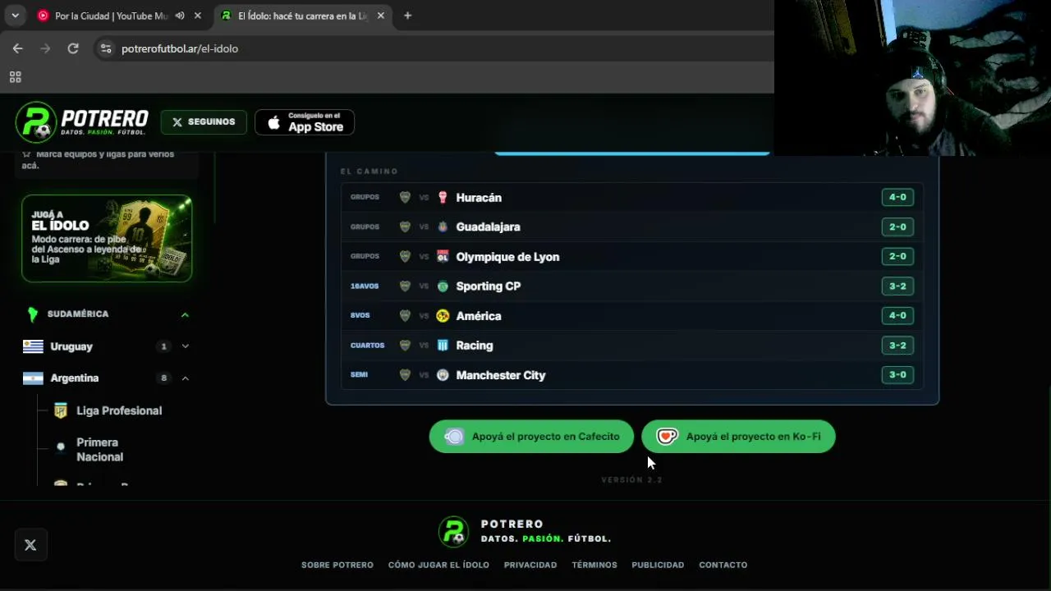Click the Primera Nacional ball icon
1051x591 pixels.
point(60,447)
